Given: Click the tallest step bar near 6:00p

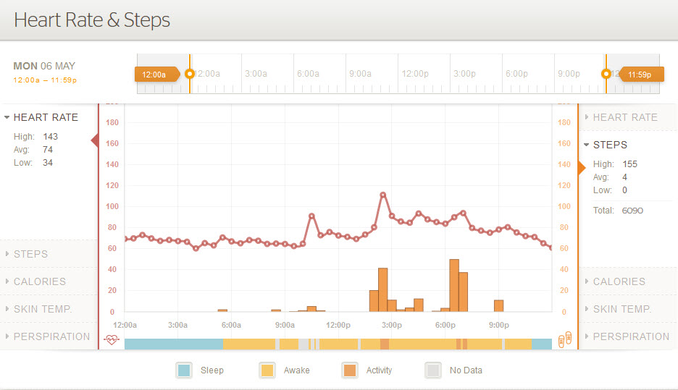Looking at the screenshot, I should (x=454, y=285).
